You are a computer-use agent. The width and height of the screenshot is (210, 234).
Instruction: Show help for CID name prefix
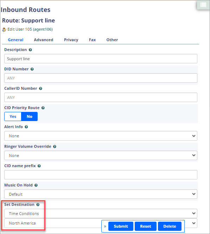(39, 166)
